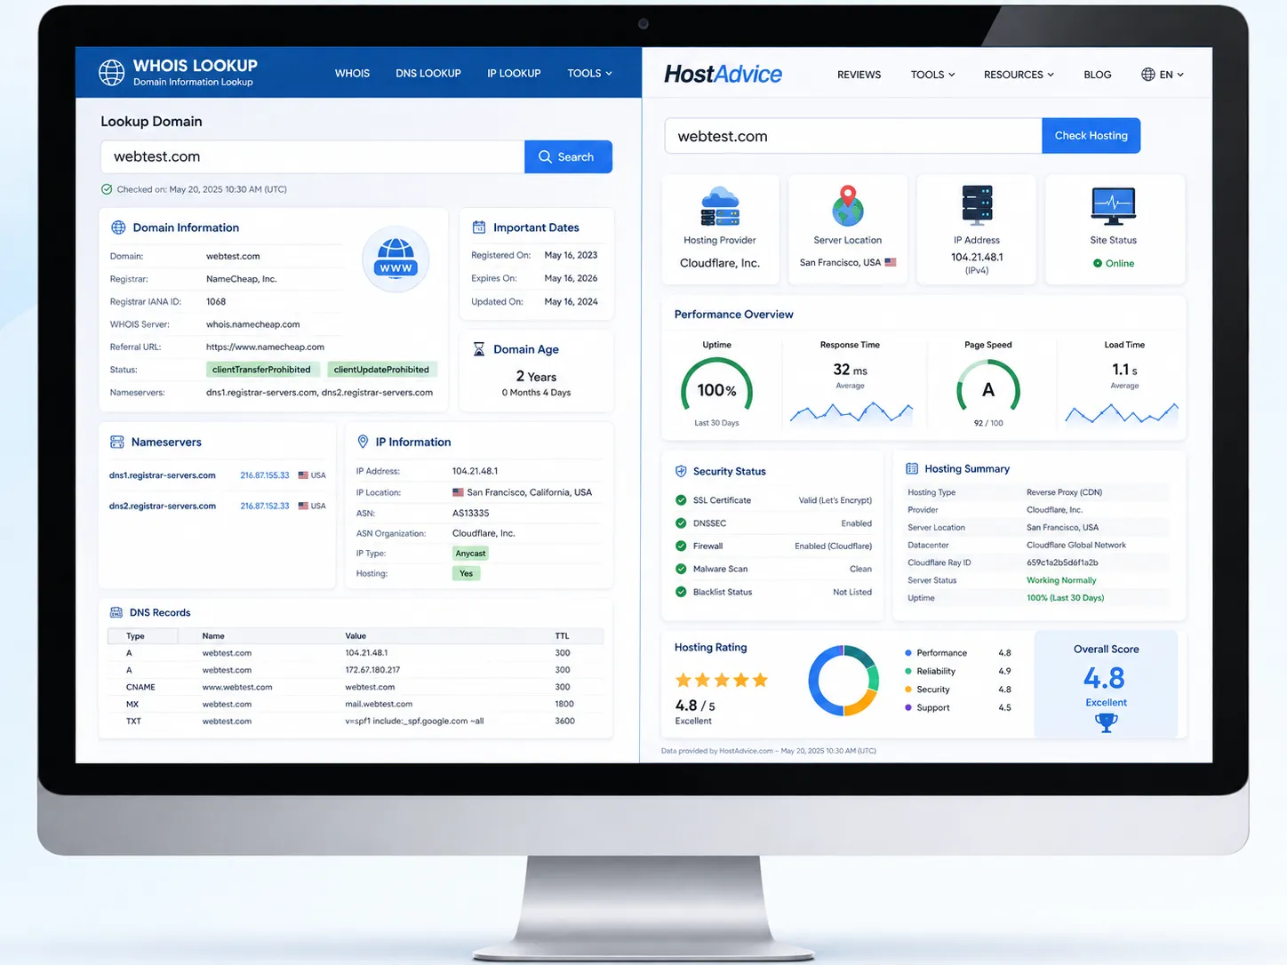Click the large WWW globe badge
The width and height of the screenshot is (1287, 965).
coord(396,259)
